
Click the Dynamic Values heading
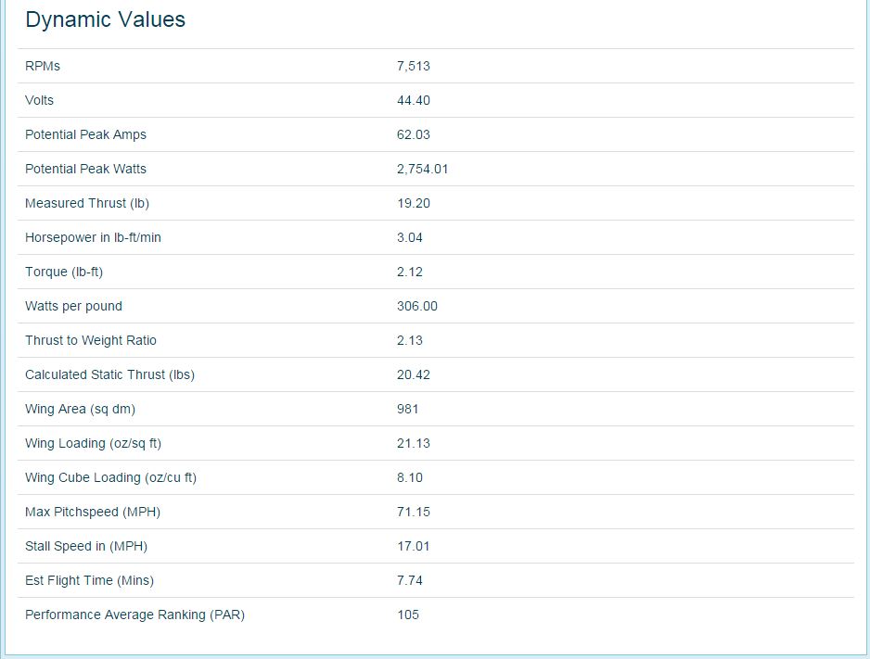(x=105, y=20)
